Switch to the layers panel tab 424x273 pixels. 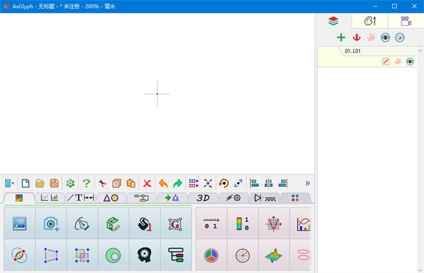(333, 21)
